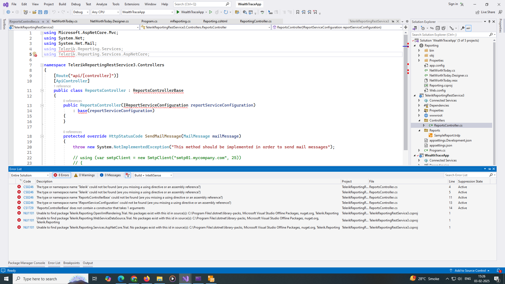This screenshot has height=284, width=505.
Task: Click Sync with Active Document icon
Action: (432, 28)
